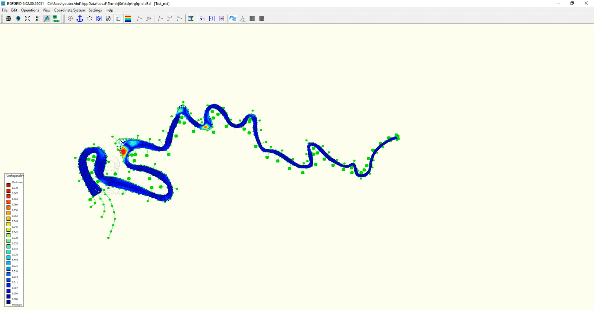
Task: Click the circular refresh arrows icon
Action: 89,19
